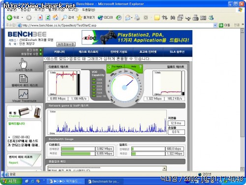This screenshot has height=185, width=246.
Task: Click the VOD Capability label
Action: point(98,74)
